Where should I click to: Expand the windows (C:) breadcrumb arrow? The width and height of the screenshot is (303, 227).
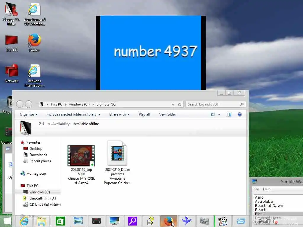tap(93, 104)
